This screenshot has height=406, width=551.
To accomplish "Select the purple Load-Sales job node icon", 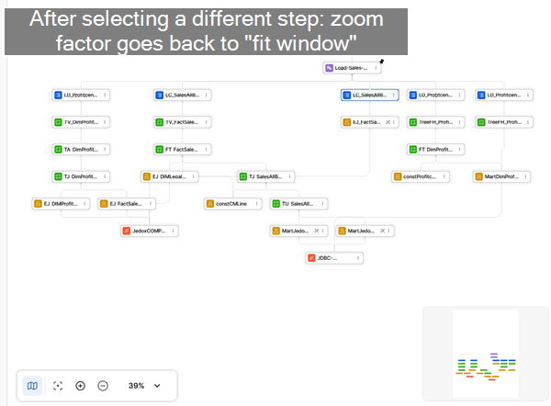I will (329, 68).
